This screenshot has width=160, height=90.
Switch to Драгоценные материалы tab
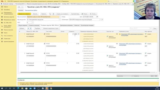coord(66,25)
